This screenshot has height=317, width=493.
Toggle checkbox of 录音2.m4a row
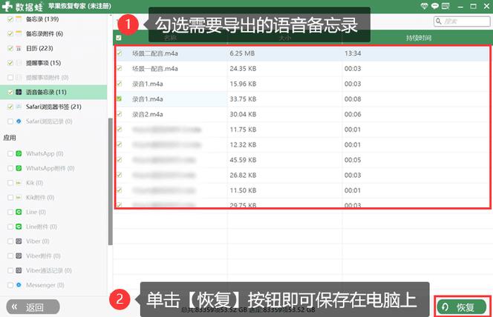pos(120,114)
